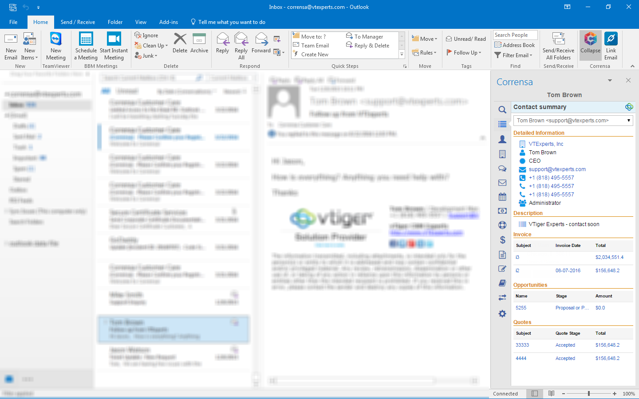
Task: Open the Corrensa pane options arrow
Action: pos(610,81)
